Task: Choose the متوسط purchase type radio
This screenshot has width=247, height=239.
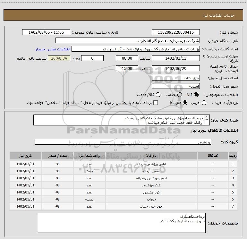Action: point(185,103)
